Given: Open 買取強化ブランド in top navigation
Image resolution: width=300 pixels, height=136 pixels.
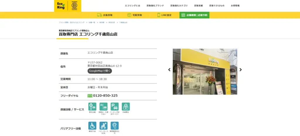Looking at the screenshot, I should click(155, 6).
